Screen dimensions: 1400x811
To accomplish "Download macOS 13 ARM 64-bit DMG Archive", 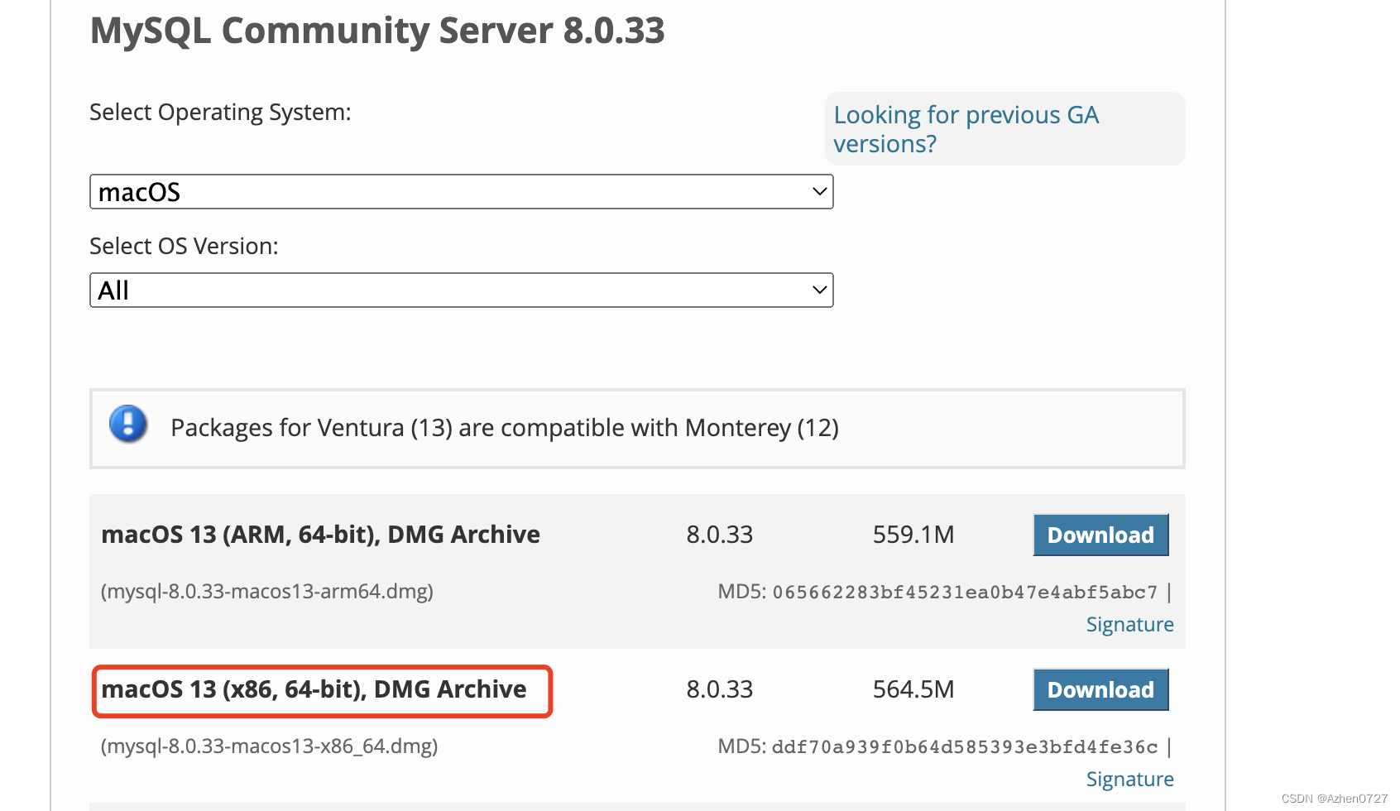I will (1100, 535).
